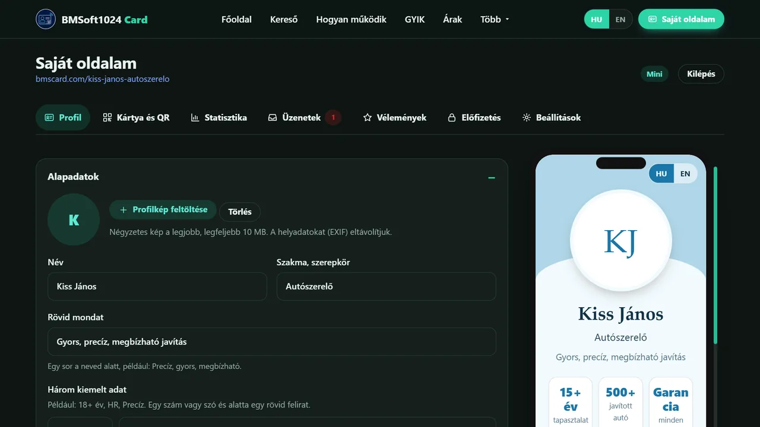760x427 pixels.
Task: Click the Profilkép feltöltése button
Action: tap(163, 210)
